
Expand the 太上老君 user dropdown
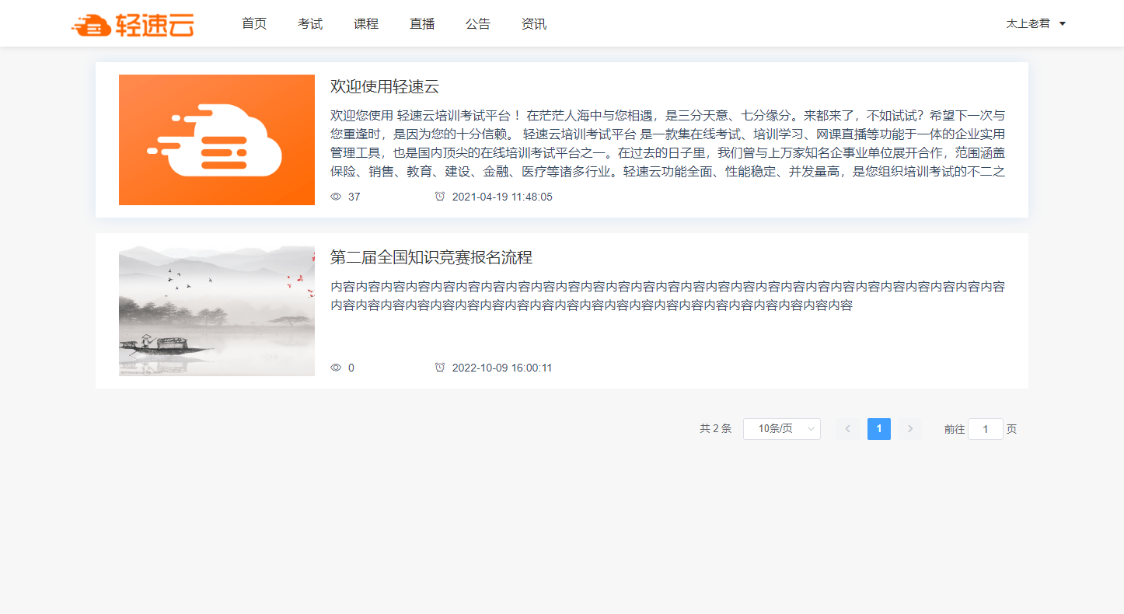point(1036,24)
